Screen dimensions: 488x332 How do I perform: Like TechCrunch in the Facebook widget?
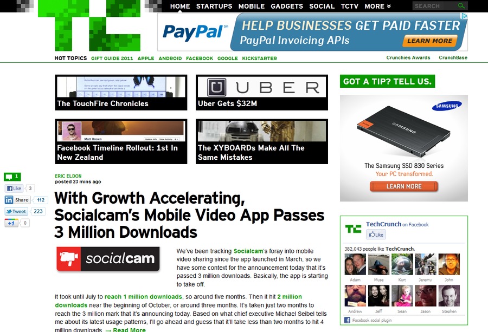(376, 235)
